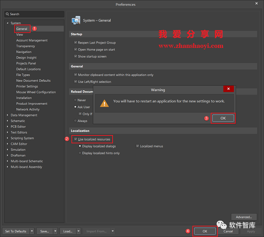
Task: Click the System – General header icon
Action: coord(76,20)
